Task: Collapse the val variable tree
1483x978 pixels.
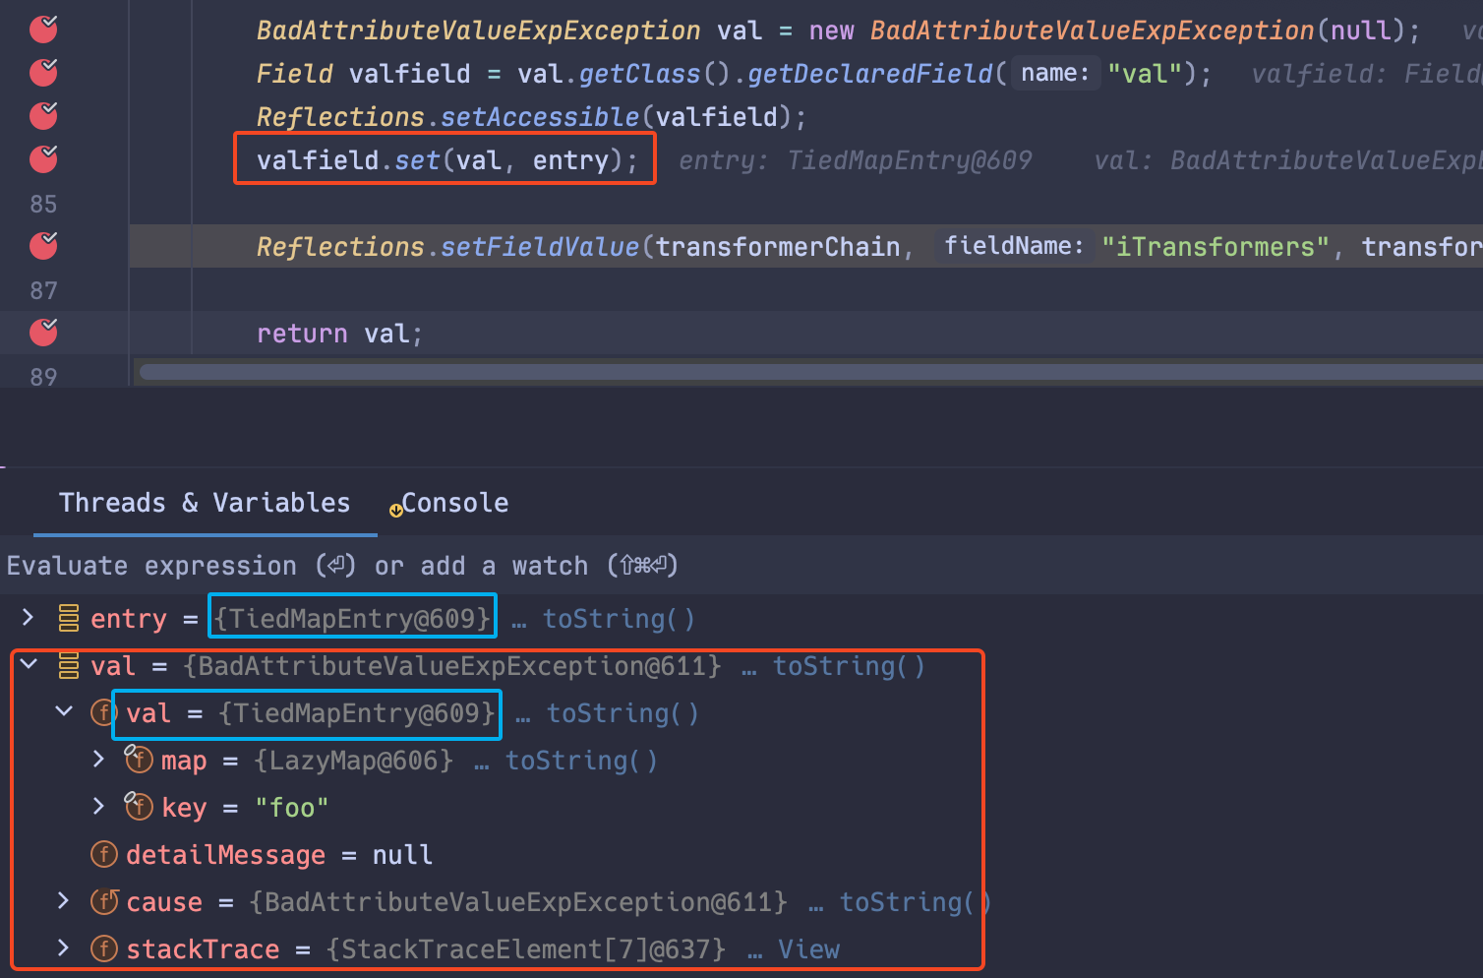Action: tap(28, 665)
